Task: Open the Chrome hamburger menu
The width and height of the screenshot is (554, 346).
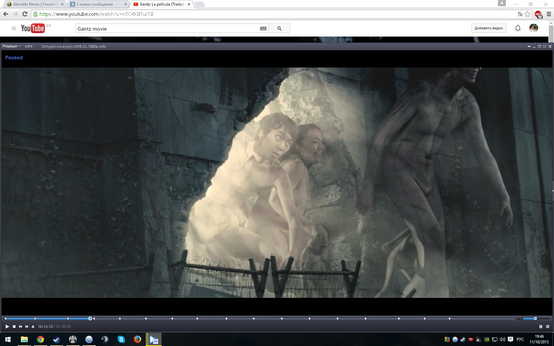Action: pos(549,14)
